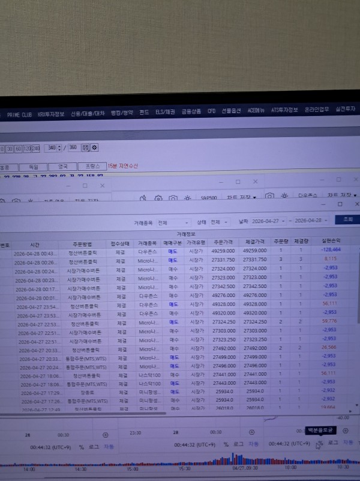Toggle percent scale in S&P500 chart footer

point(226,444)
